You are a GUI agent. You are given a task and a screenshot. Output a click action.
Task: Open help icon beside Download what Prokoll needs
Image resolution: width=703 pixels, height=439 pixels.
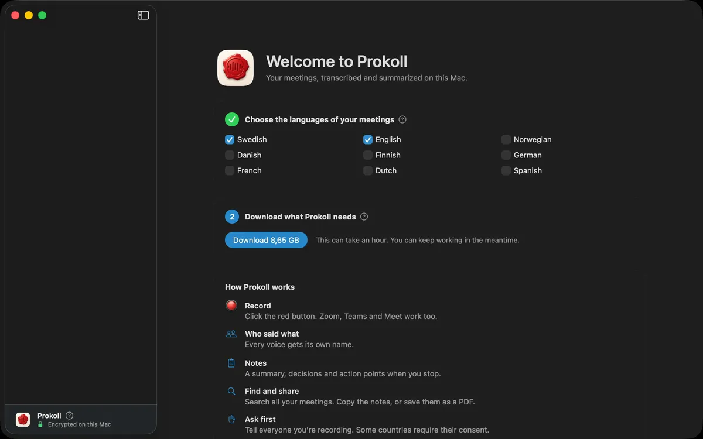(x=364, y=217)
